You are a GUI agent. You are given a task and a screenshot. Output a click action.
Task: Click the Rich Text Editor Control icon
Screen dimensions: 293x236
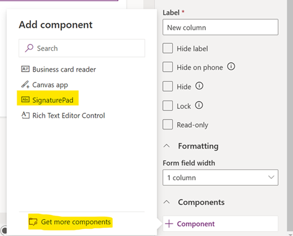(x=25, y=115)
